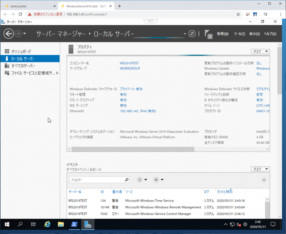Launch Internet Explorer from taskbar
Viewport: 286px width, 234px height.
[48, 224]
